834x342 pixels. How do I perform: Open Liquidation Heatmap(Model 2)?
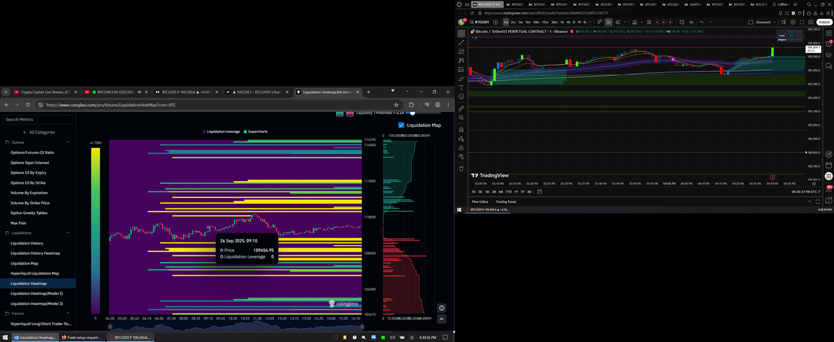36,294
